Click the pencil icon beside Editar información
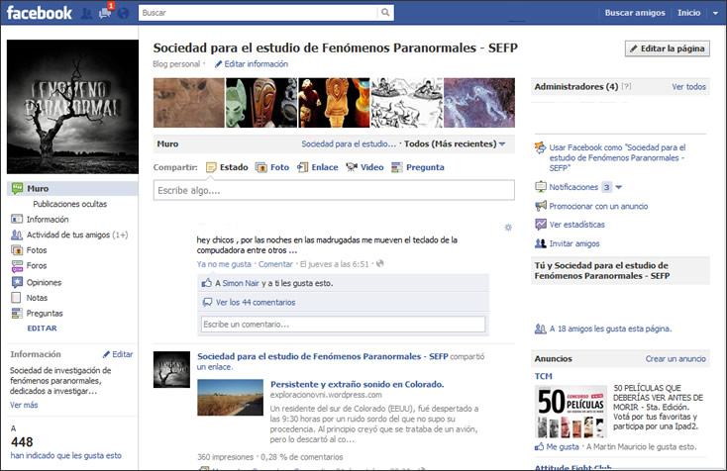 point(218,64)
